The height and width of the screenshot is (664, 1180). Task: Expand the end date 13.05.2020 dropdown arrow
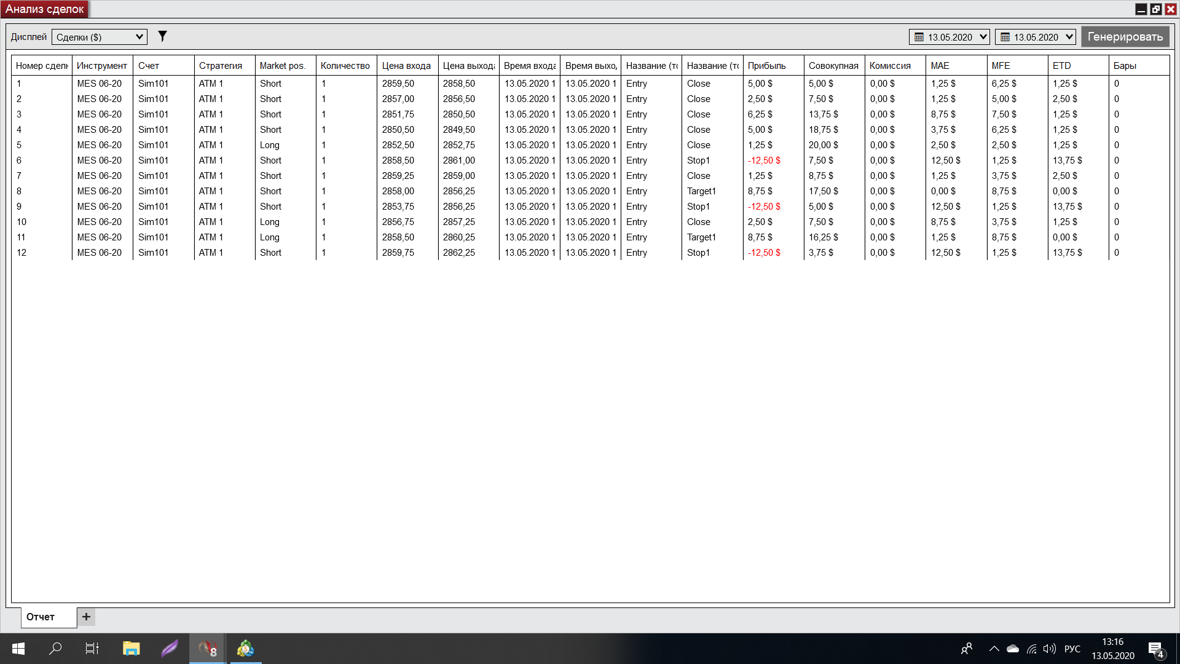tap(1069, 37)
